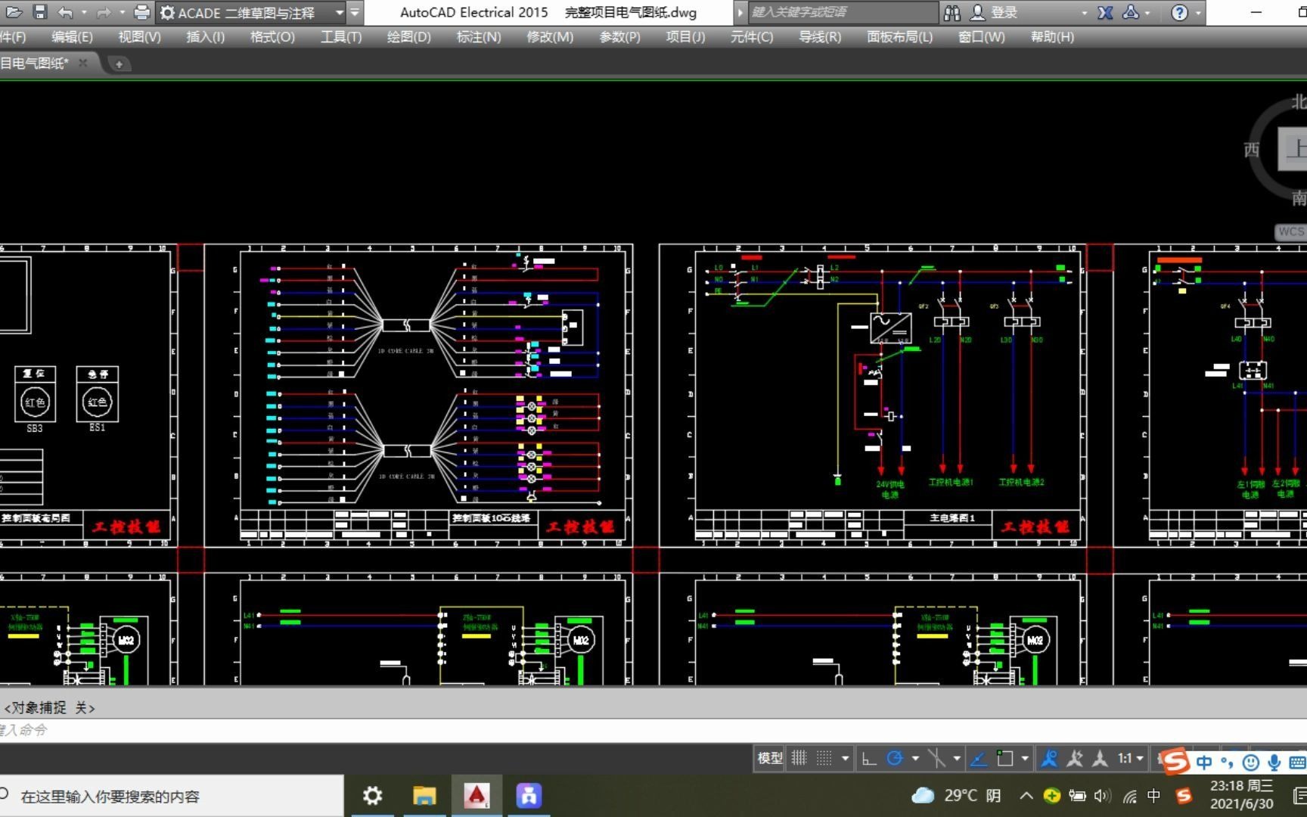
Task: Undo the last action
Action: pos(66,12)
